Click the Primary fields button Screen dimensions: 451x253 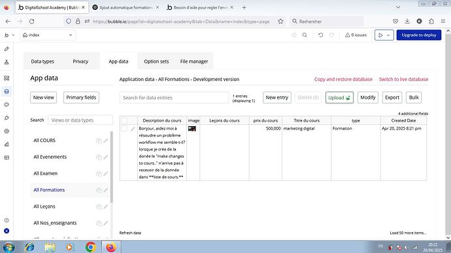click(81, 97)
